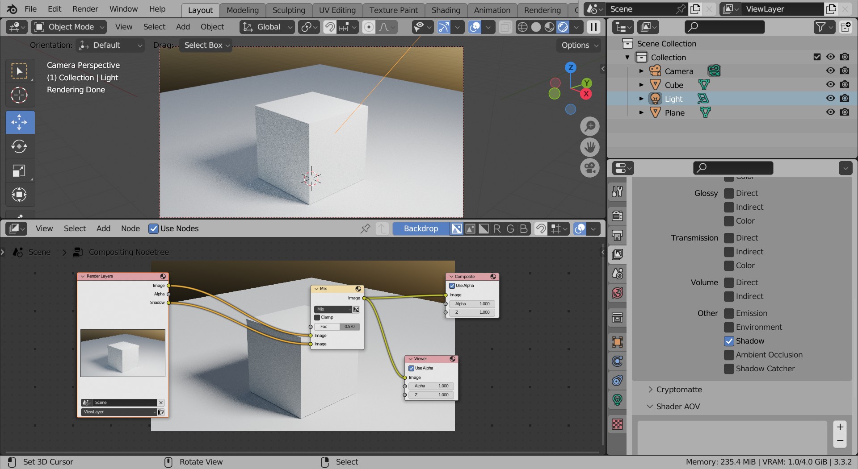This screenshot has height=469, width=858.
Task: Pause viewport render preview
Action: click(593, 27)
